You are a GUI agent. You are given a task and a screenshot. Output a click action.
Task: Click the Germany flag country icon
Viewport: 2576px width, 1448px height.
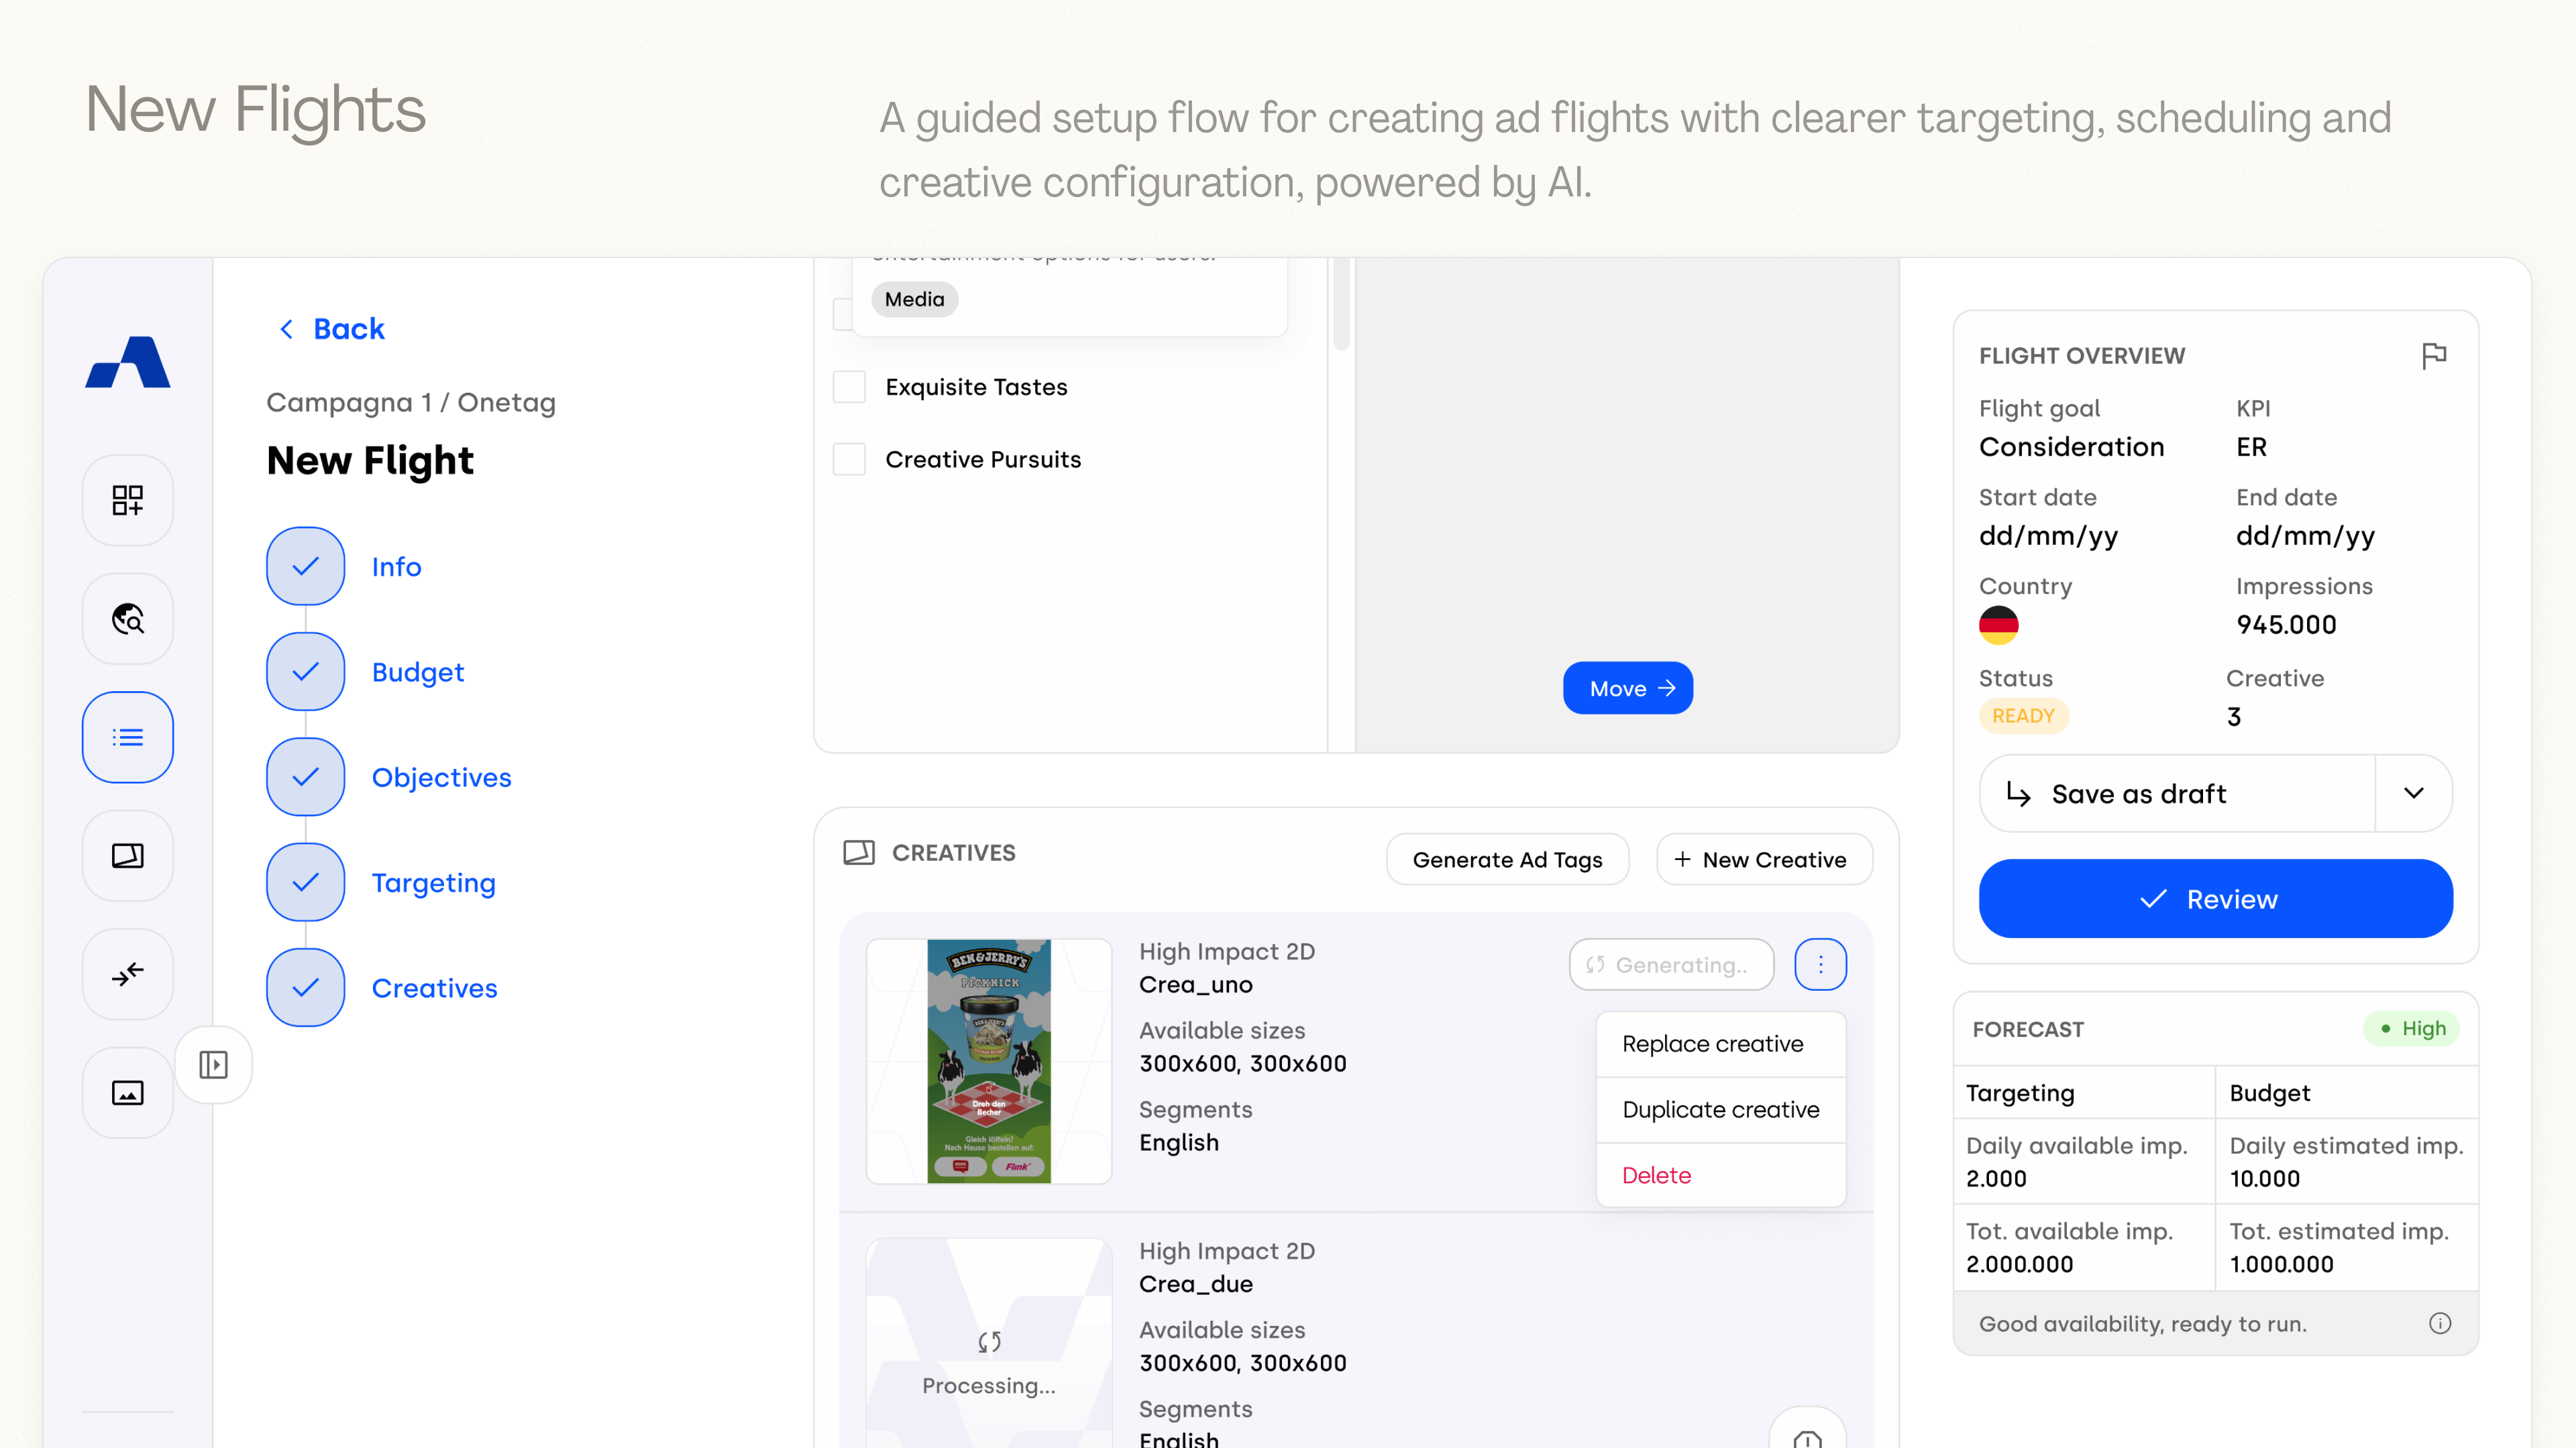coord(1999,625)
